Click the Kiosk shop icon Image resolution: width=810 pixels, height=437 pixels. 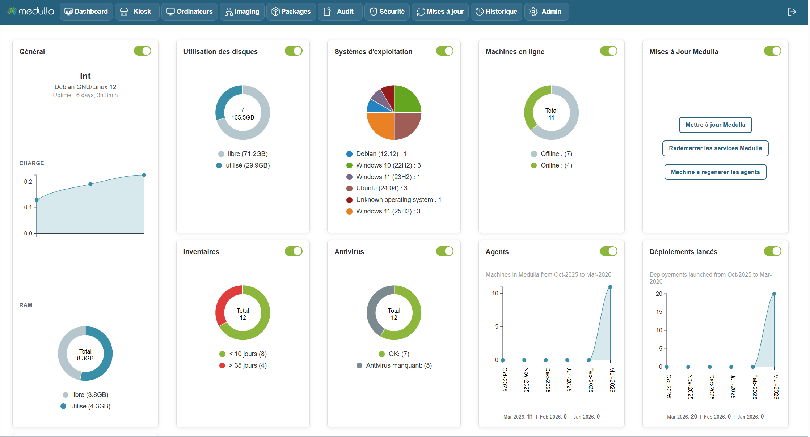124,12
